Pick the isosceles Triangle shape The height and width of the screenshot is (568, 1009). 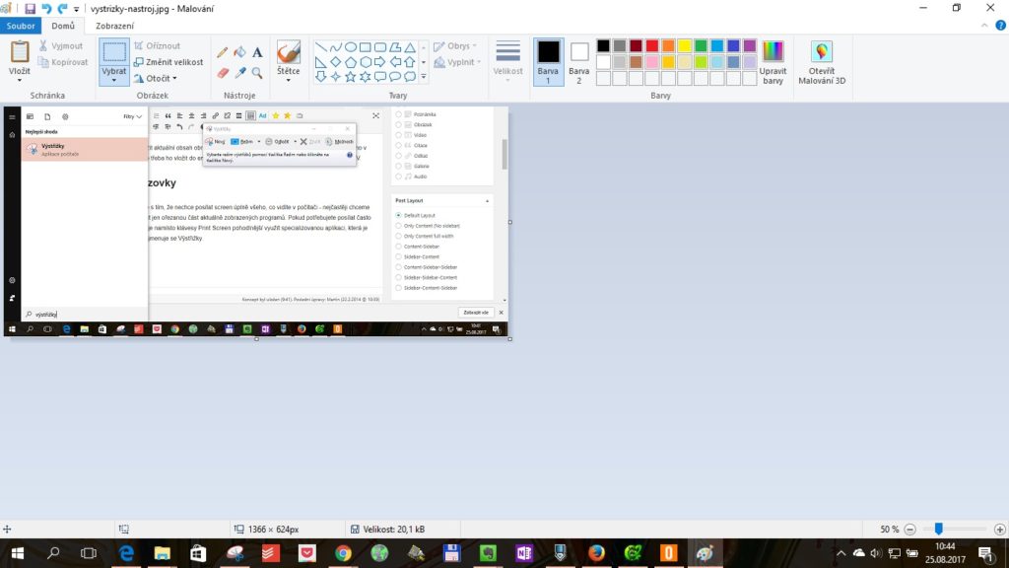[x=410, y=47]
